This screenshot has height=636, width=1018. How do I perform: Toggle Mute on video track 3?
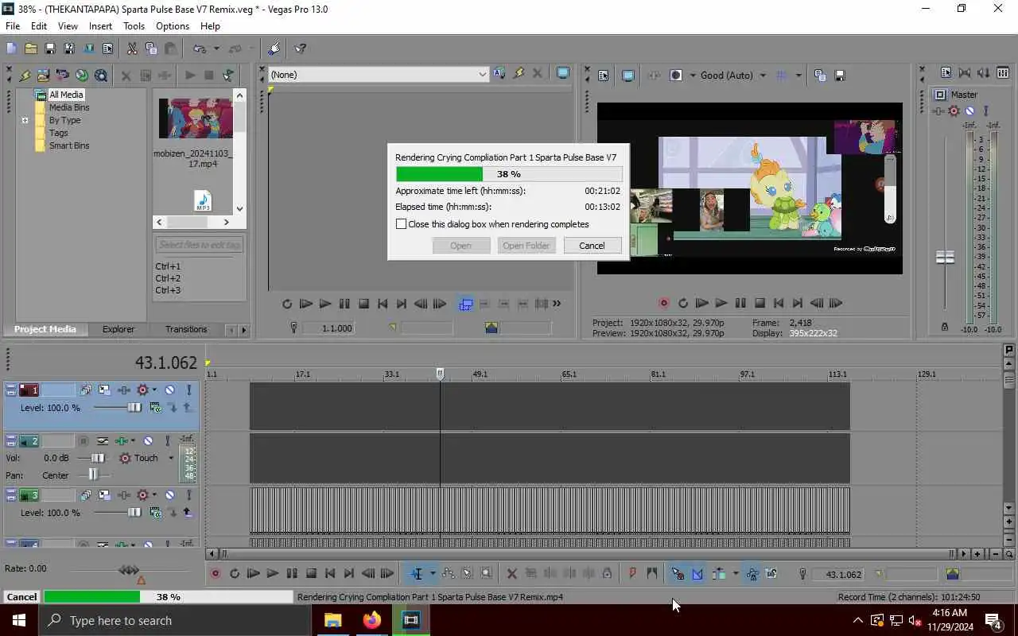tap(169, 495)
